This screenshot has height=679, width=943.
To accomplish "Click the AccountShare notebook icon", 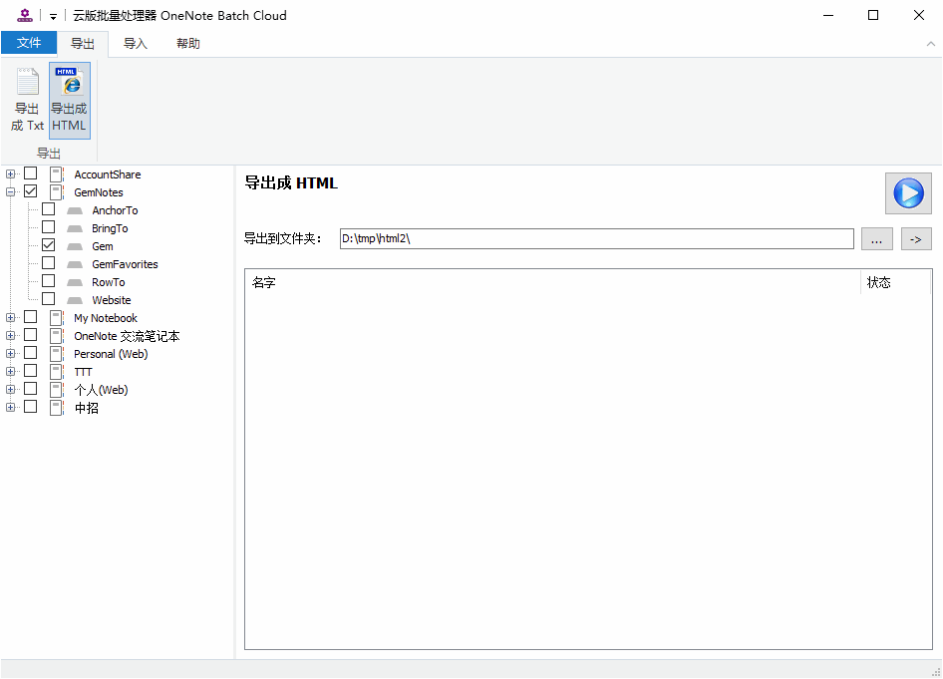I will [57, 174].
